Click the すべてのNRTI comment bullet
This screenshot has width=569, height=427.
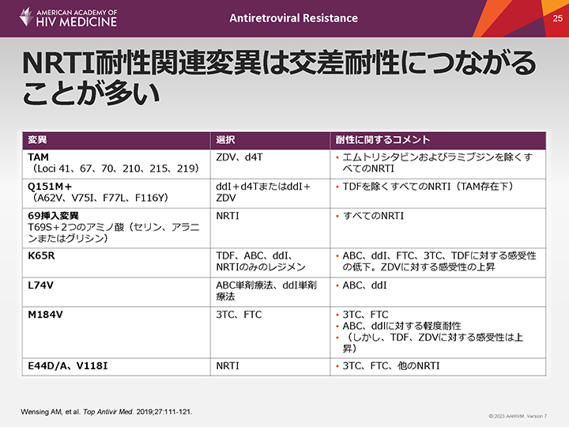371,215
